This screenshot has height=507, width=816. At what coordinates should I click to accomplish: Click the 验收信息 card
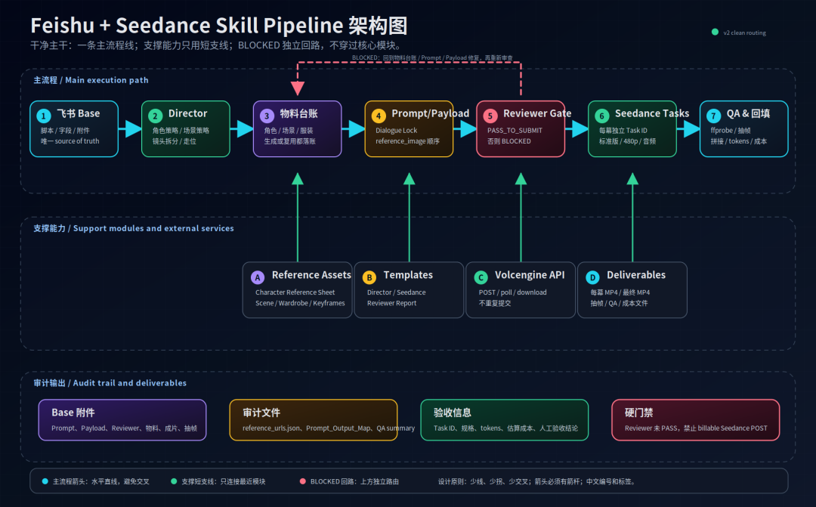504,420
